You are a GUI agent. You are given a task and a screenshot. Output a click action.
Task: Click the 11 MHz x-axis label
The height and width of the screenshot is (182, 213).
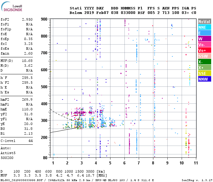pyautogui.click(x=196, y=163)
